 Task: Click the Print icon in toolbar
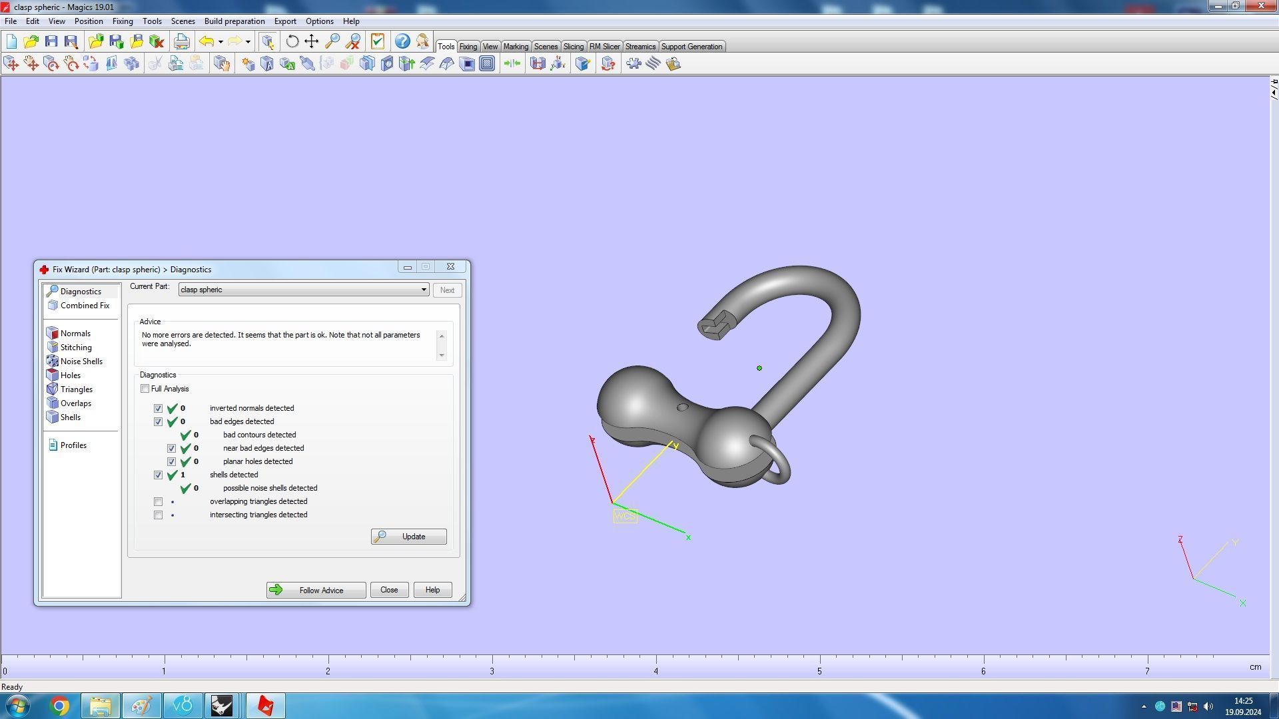coord(181,41)
